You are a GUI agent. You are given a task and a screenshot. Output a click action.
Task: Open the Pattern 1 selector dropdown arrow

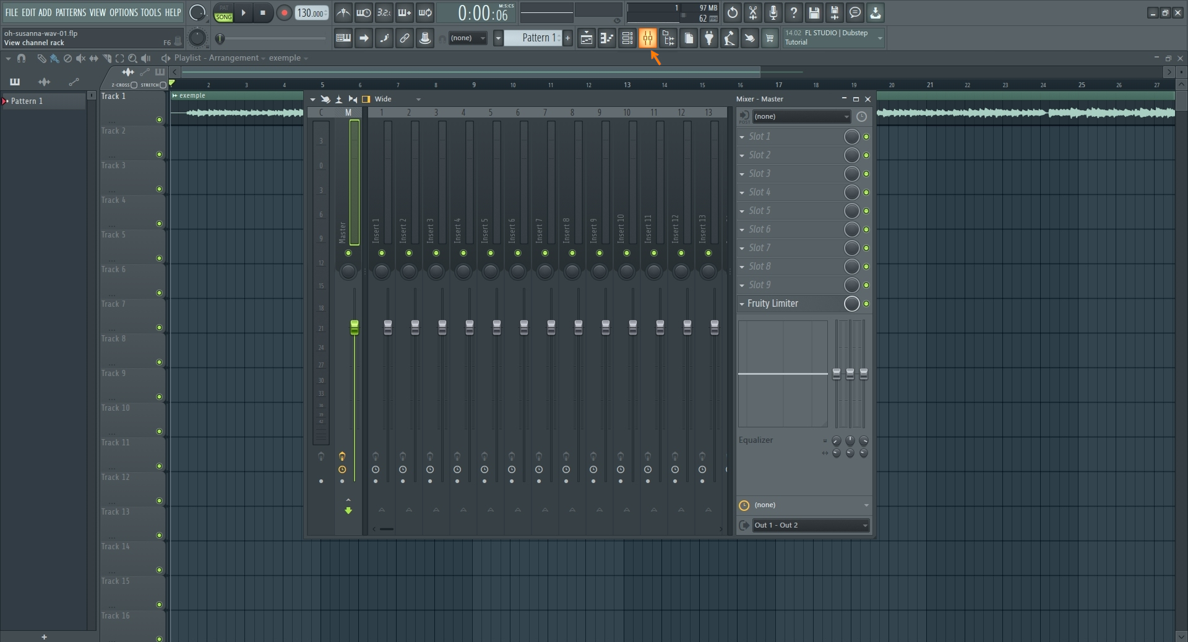(498, 38)
